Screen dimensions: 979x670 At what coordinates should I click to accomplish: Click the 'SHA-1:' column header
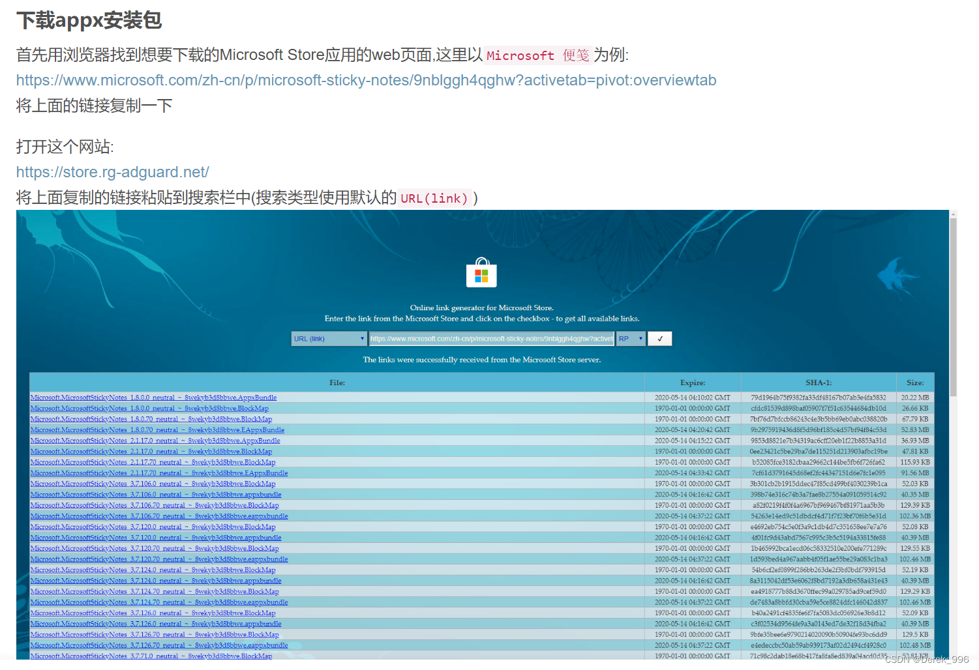click(819, 383)
